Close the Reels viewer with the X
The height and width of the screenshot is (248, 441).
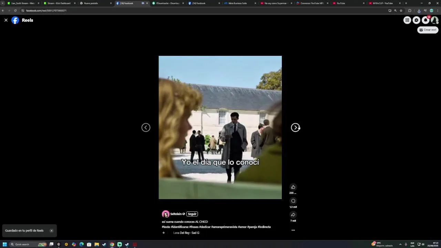[6, 20]
